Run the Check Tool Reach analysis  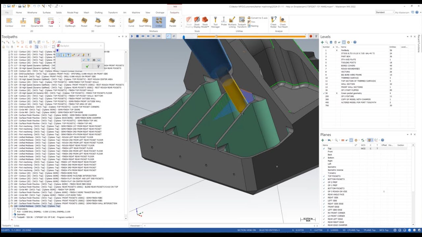coord(283,22)
